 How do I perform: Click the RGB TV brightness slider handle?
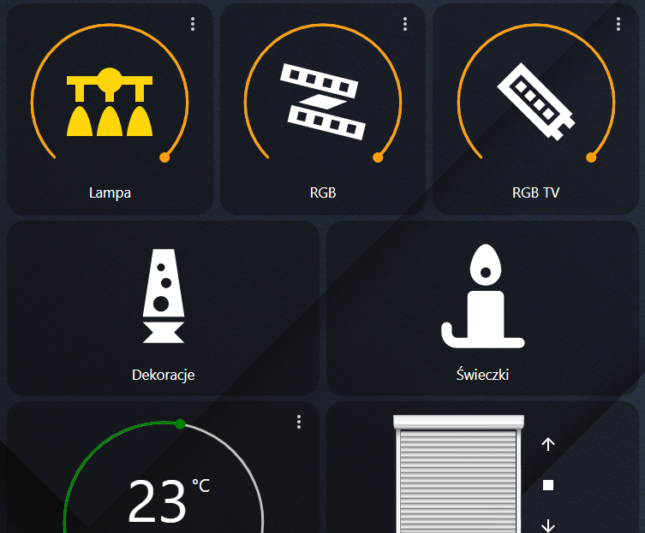coord(591,157)
